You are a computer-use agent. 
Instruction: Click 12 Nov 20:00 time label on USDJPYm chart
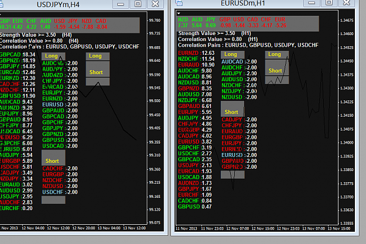pyautogui.click(x=84, y=228)
